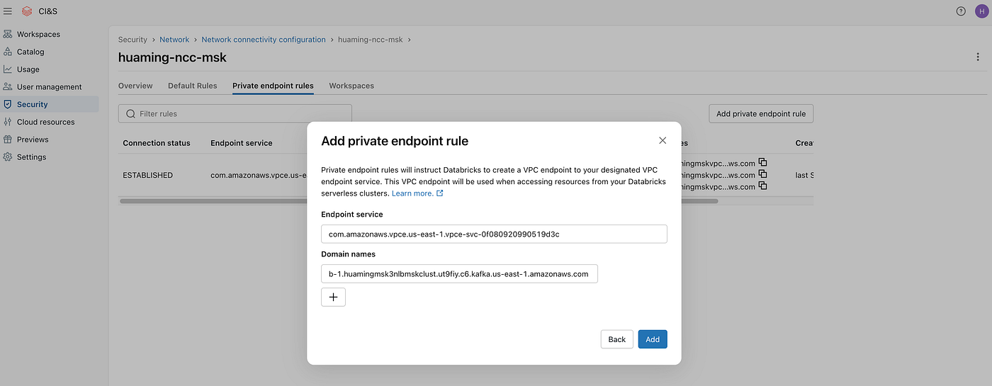
Task: Go to Usage in the sidebar
Action: tap(28, 69)
